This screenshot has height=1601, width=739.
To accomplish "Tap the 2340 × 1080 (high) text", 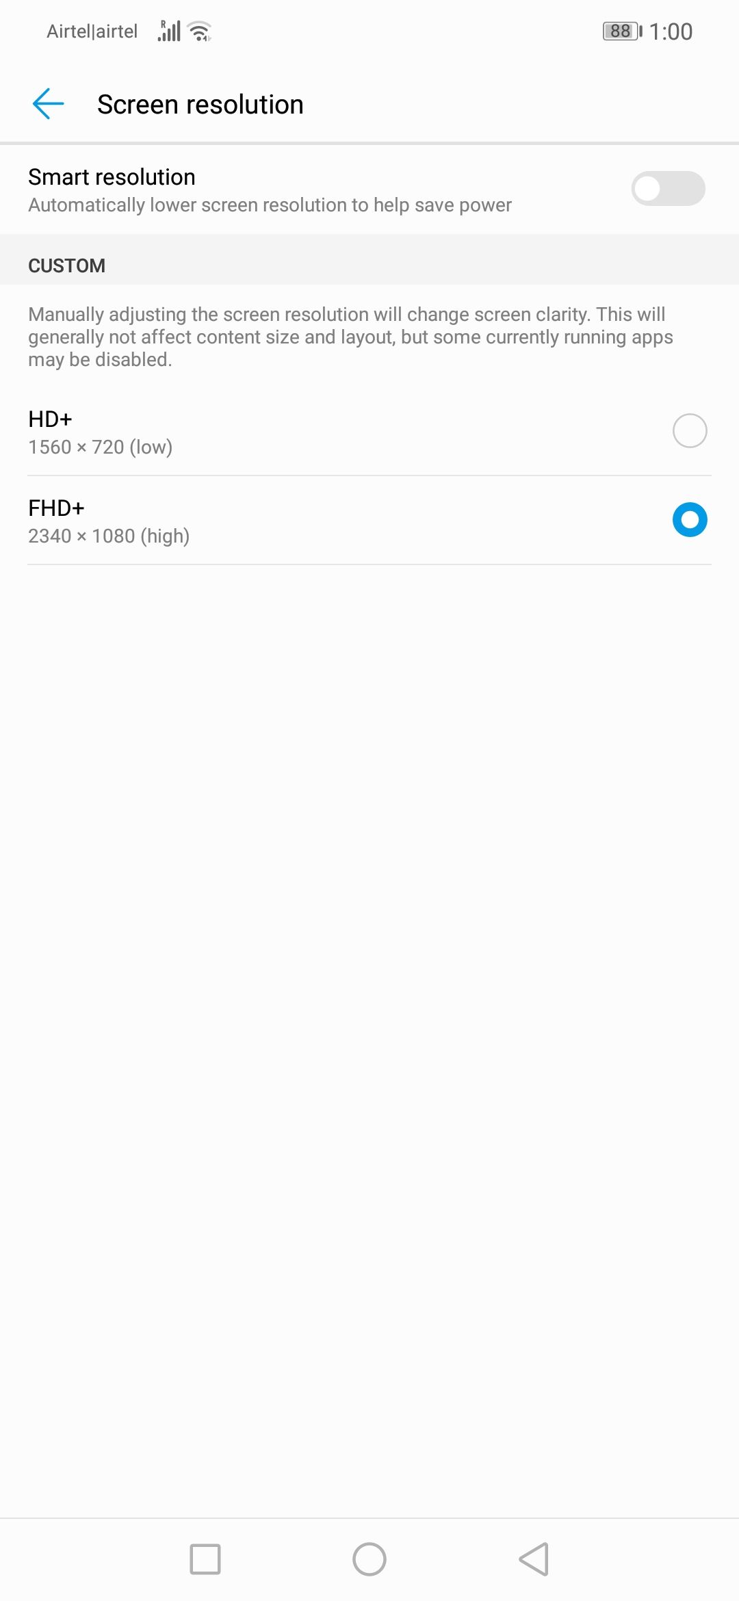I will click(109, 536).
